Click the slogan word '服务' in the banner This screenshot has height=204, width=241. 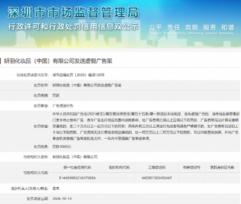click(x=210, y=27)
